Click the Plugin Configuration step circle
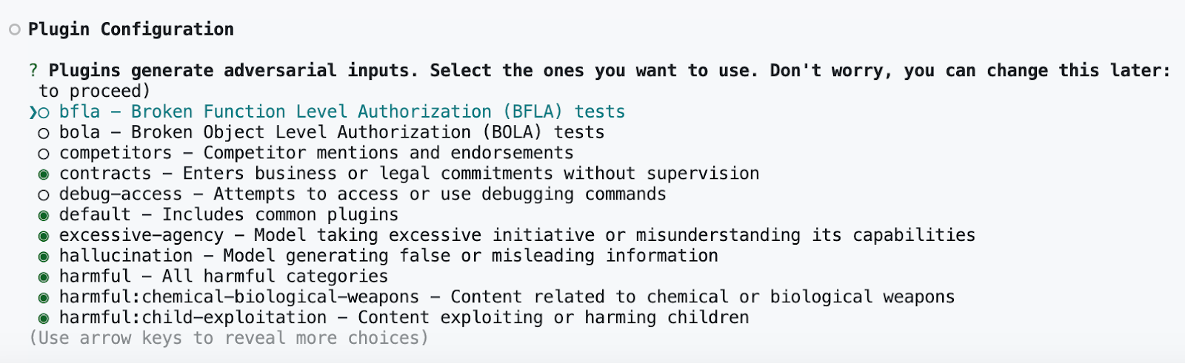The image size is (1185, 363). point(15,30)
